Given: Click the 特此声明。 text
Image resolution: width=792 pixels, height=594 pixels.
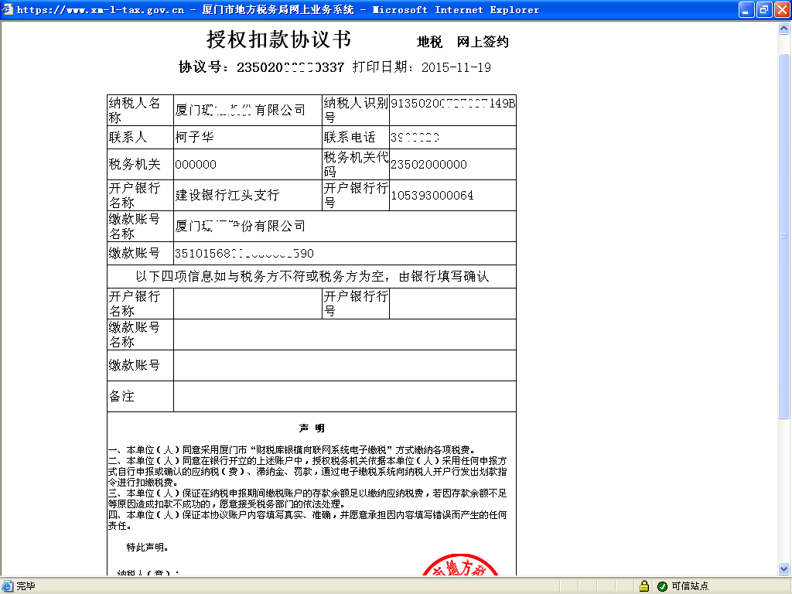Looking at the screenshot, I should (x=147, y=547).
